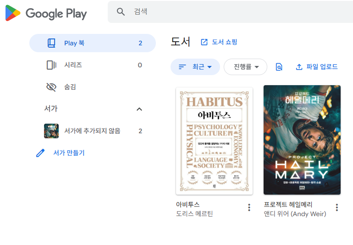Focus the 검색 search field
Image resolution: width=353 pixels, height=245 pixels.
230,12
